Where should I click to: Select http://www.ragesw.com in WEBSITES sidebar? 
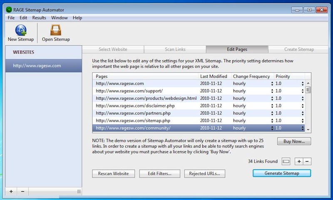coord(44,66)
